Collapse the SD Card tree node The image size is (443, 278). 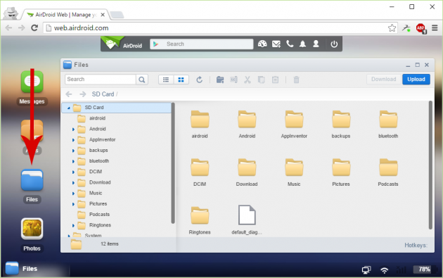point(69,108)
